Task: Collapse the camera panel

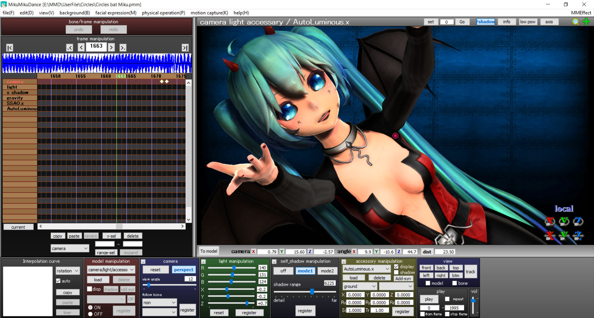Action: tap(143, 262)
